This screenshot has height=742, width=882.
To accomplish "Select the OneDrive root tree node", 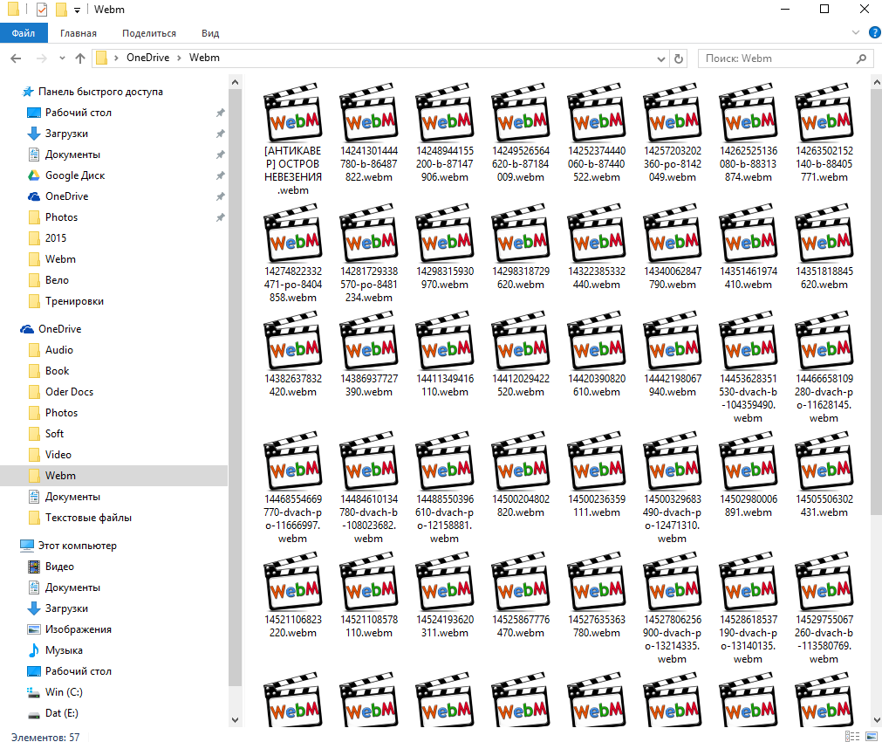I will [x=59, y=329].
